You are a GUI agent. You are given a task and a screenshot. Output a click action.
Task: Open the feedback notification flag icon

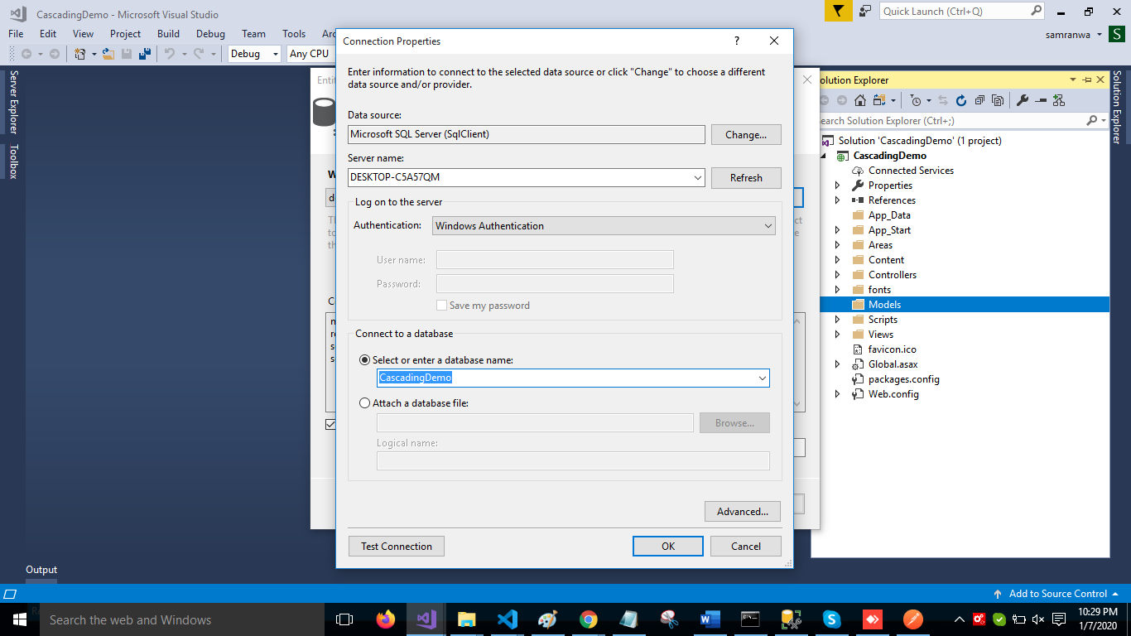pyautogui.click(x=838, y=11)
